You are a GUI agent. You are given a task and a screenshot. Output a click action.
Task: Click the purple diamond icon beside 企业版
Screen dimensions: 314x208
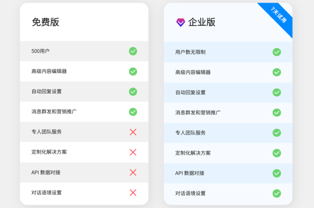(x=180, y=23)
